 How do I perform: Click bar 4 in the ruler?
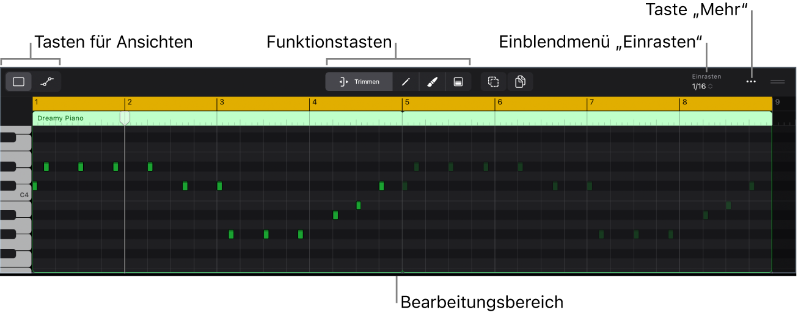click(315, 102)
